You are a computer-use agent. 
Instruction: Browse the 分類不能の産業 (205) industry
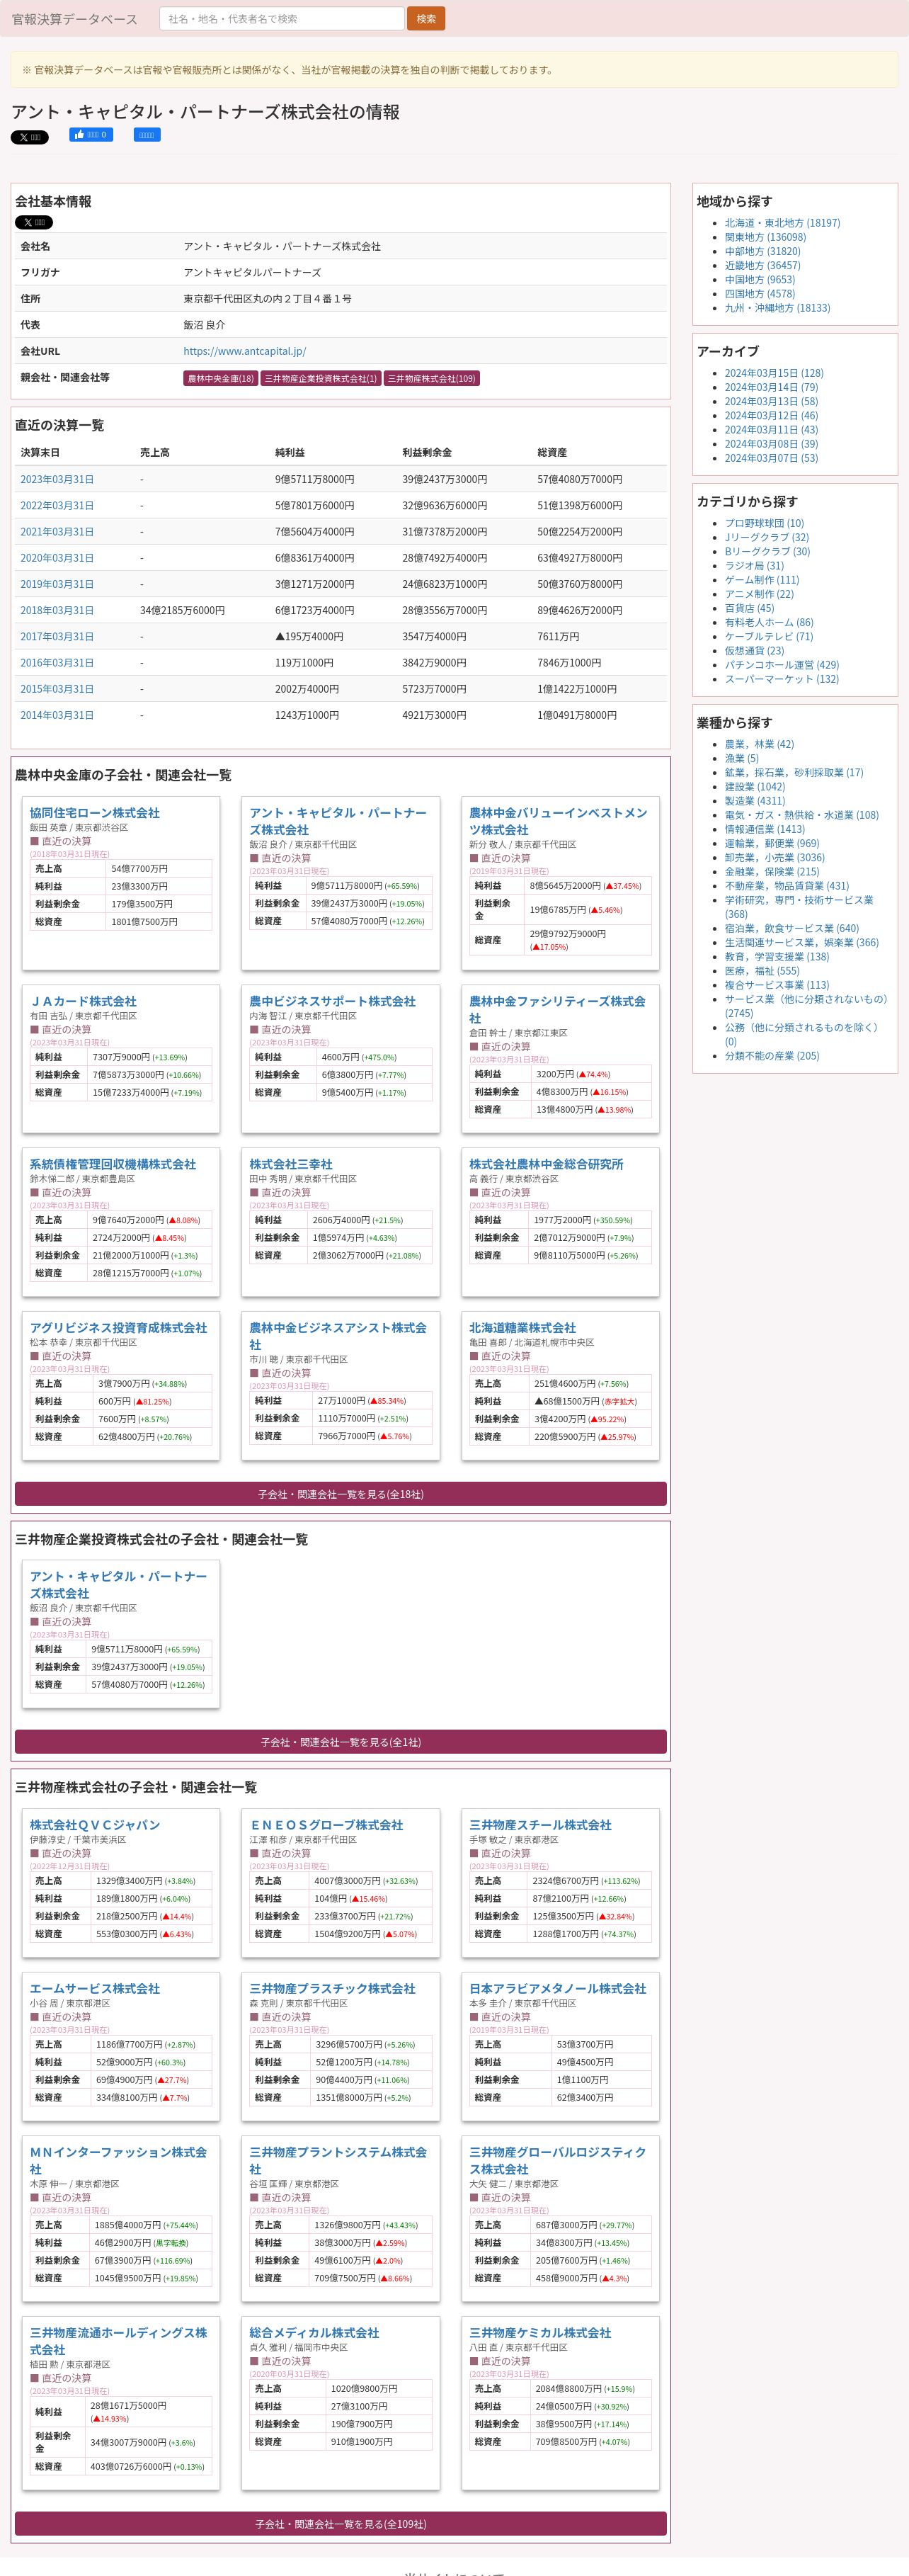(772, 1056)
